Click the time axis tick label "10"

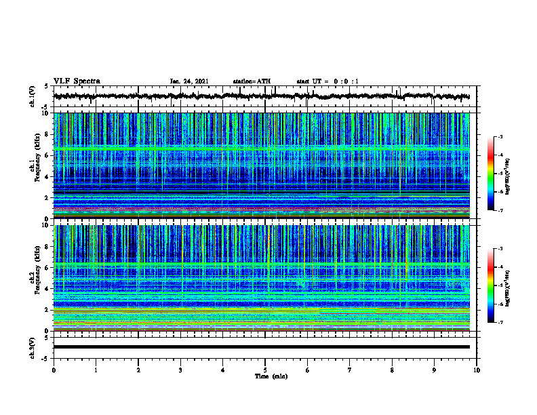pyautogui.click(x=477, y=370)
